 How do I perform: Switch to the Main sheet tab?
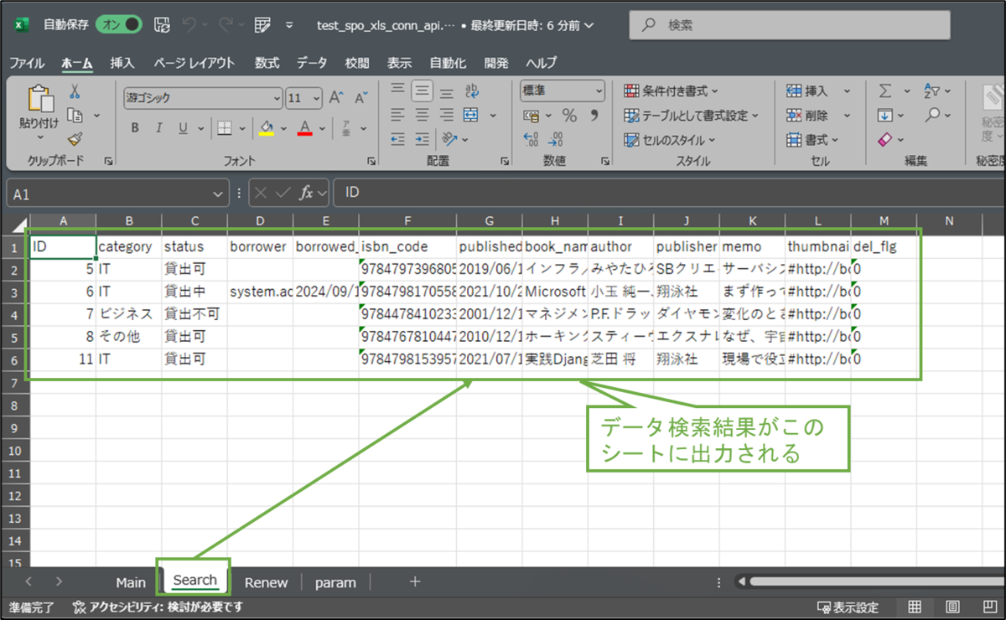(131, 582)
